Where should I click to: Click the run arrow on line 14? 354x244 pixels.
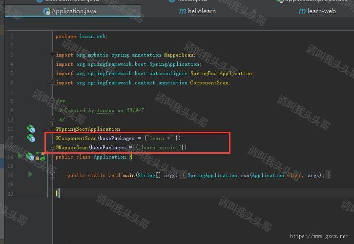pos(20,156)
